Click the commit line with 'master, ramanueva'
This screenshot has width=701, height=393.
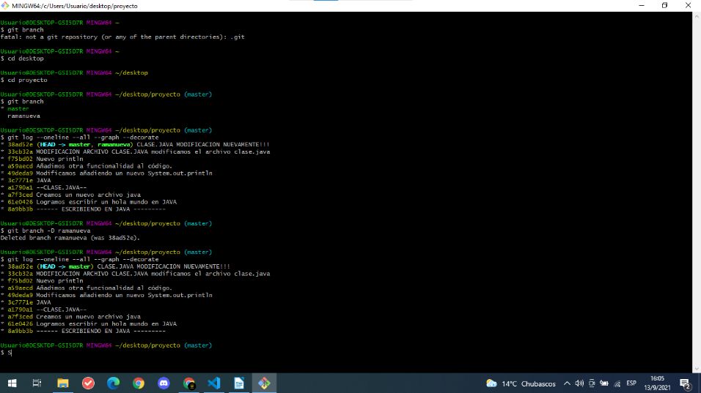(135, 144)
